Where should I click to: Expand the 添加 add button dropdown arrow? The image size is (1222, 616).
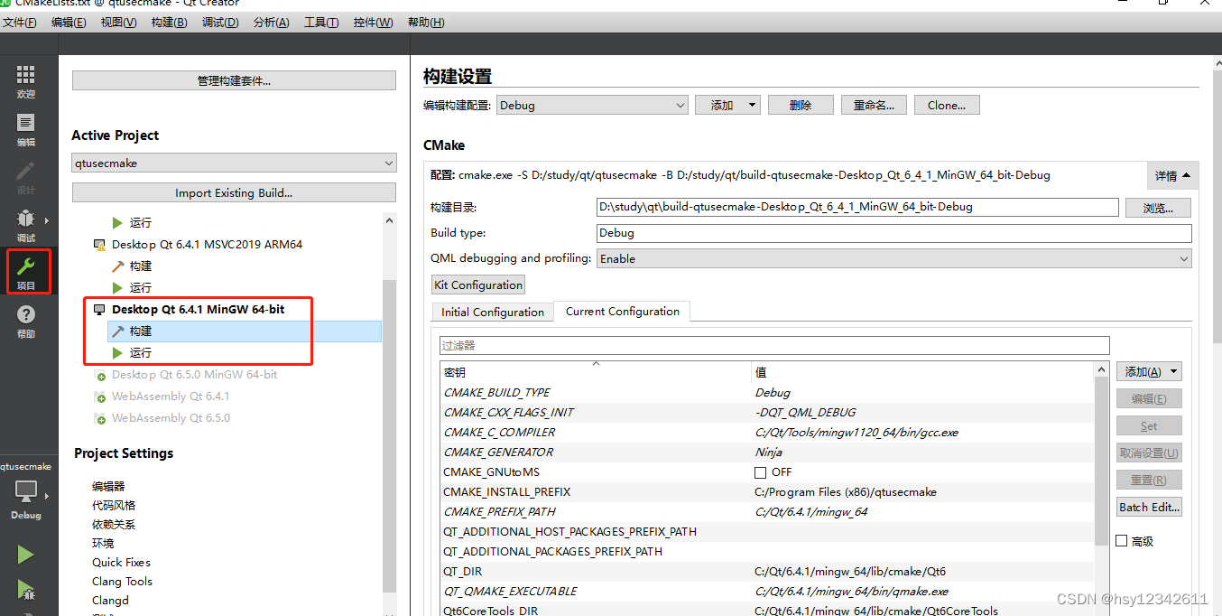pos(751,104)
